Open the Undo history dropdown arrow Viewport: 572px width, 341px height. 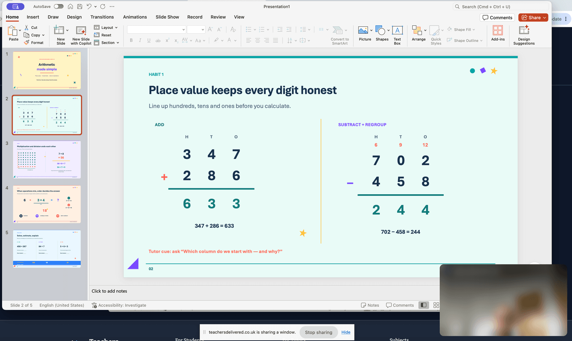[x=95, y=7]
